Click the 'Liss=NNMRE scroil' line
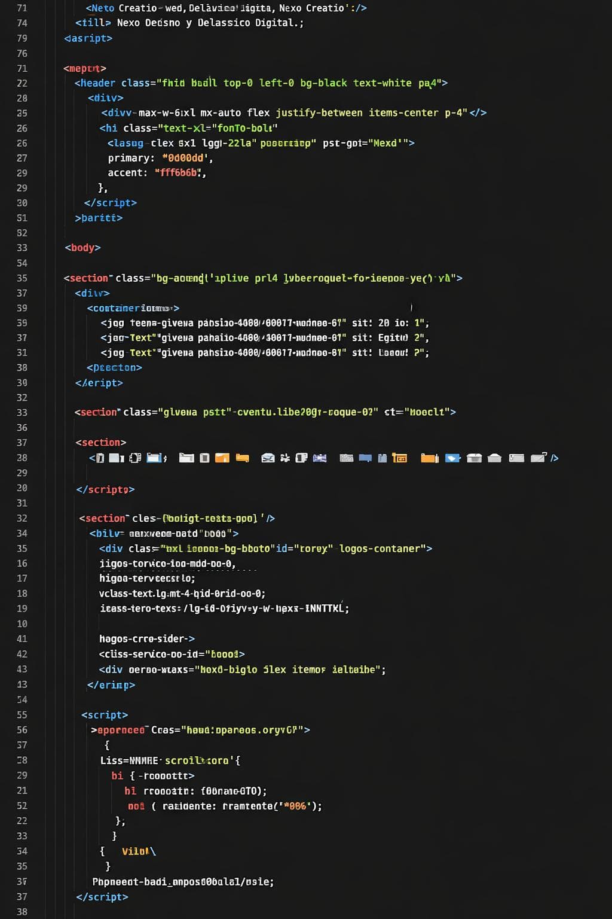 coord(170,760)
